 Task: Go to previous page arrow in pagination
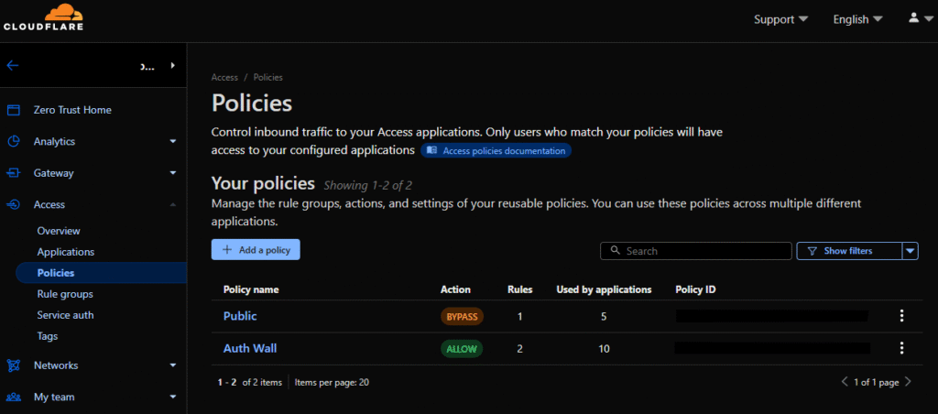(845, 382)
